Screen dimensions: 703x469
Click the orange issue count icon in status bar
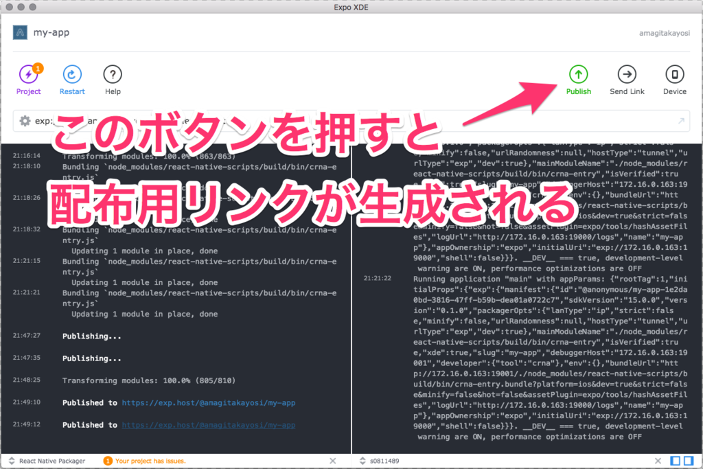coord(108,461)
